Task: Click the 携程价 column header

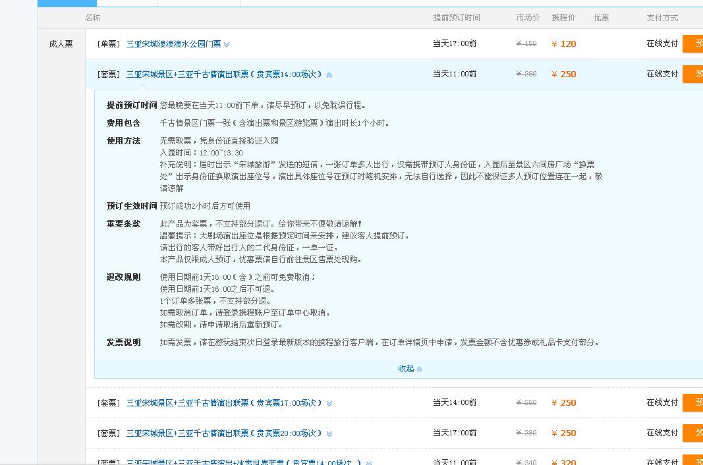Action: click(563, 18)
